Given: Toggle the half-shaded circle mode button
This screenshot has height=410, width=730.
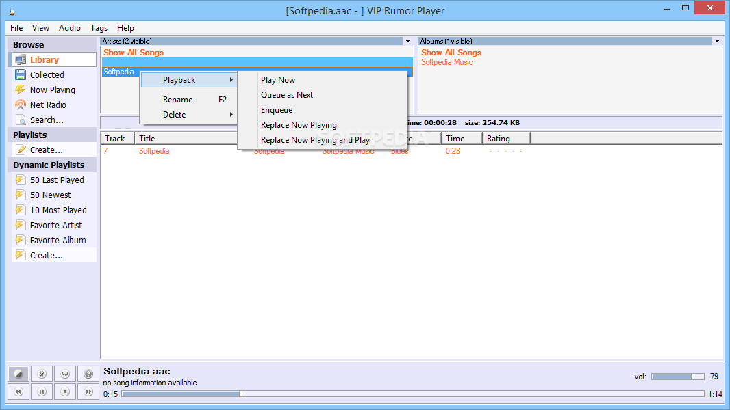Looking at the screenshot, I should tap(18, 374).
